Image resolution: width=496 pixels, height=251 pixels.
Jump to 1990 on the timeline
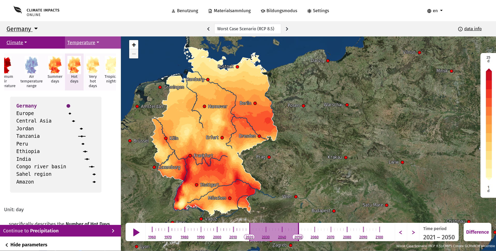coord(201,237)
